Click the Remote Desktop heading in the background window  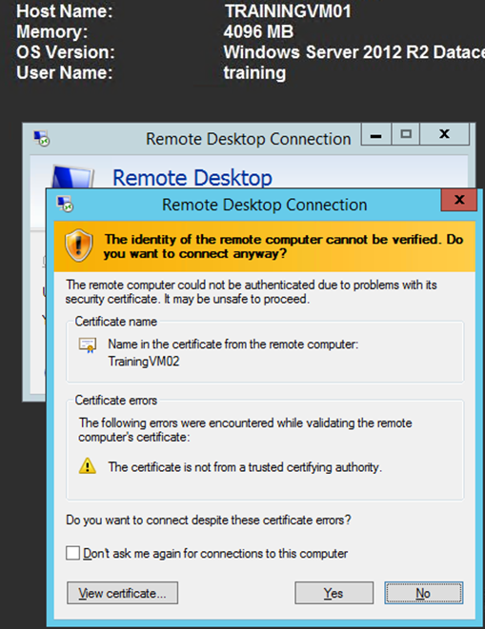click(192, 178)
